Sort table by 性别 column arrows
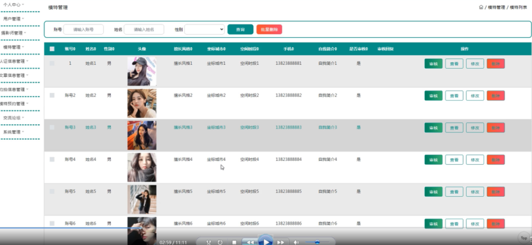532x245 pixels. tap(113, 49)
